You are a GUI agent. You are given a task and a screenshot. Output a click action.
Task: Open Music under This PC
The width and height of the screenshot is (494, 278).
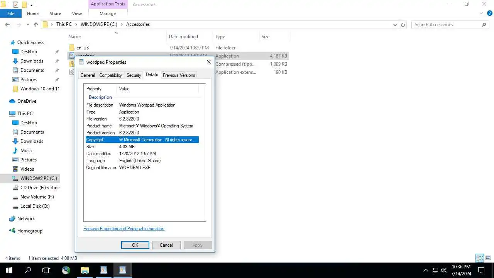click(27, 151)
